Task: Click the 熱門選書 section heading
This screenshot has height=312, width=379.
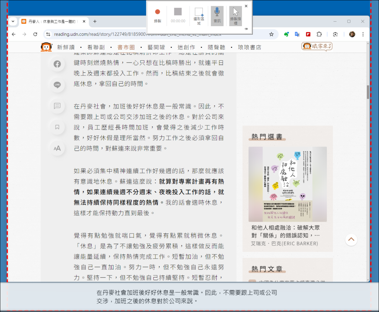Action: coord(267,137)
